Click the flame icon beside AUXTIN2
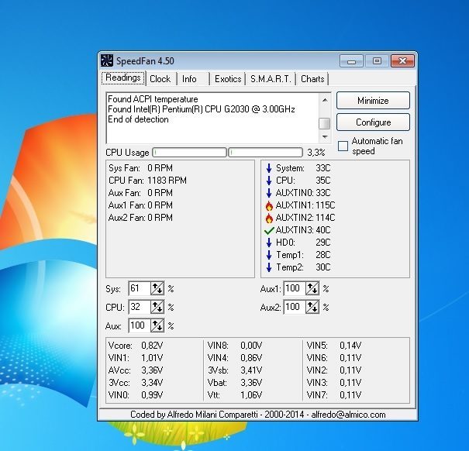 pyautogui.click(x=269, y=218)
